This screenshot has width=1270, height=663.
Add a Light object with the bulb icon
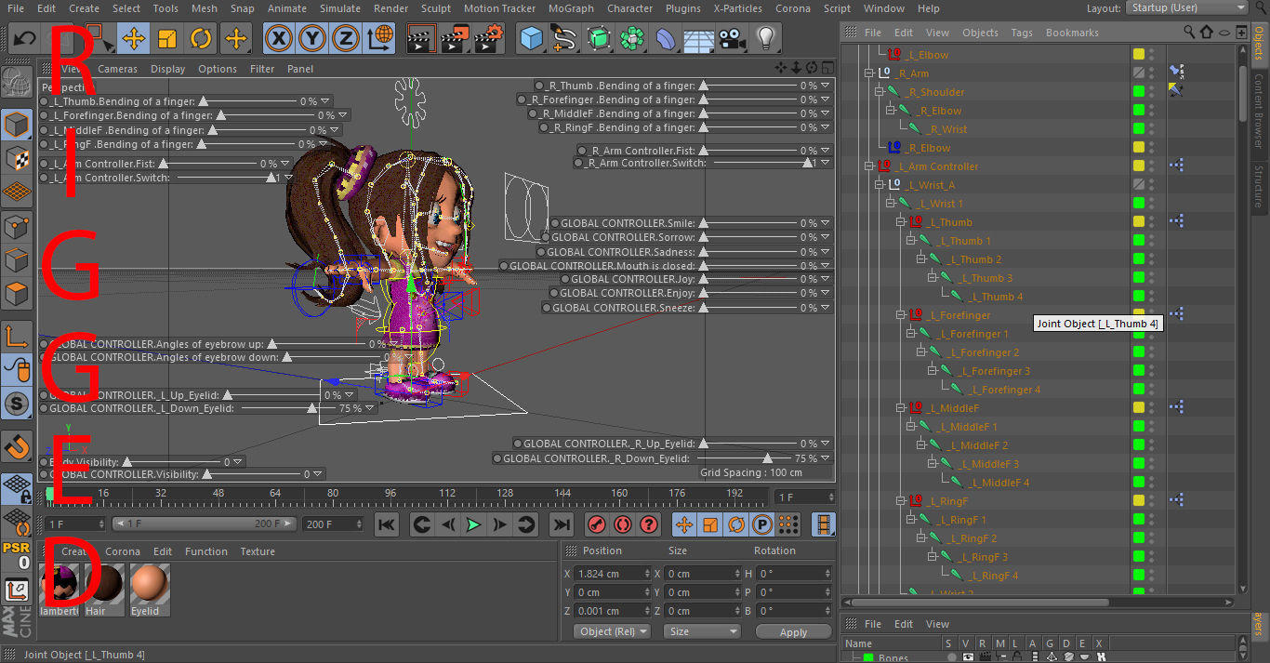(766, 39)
